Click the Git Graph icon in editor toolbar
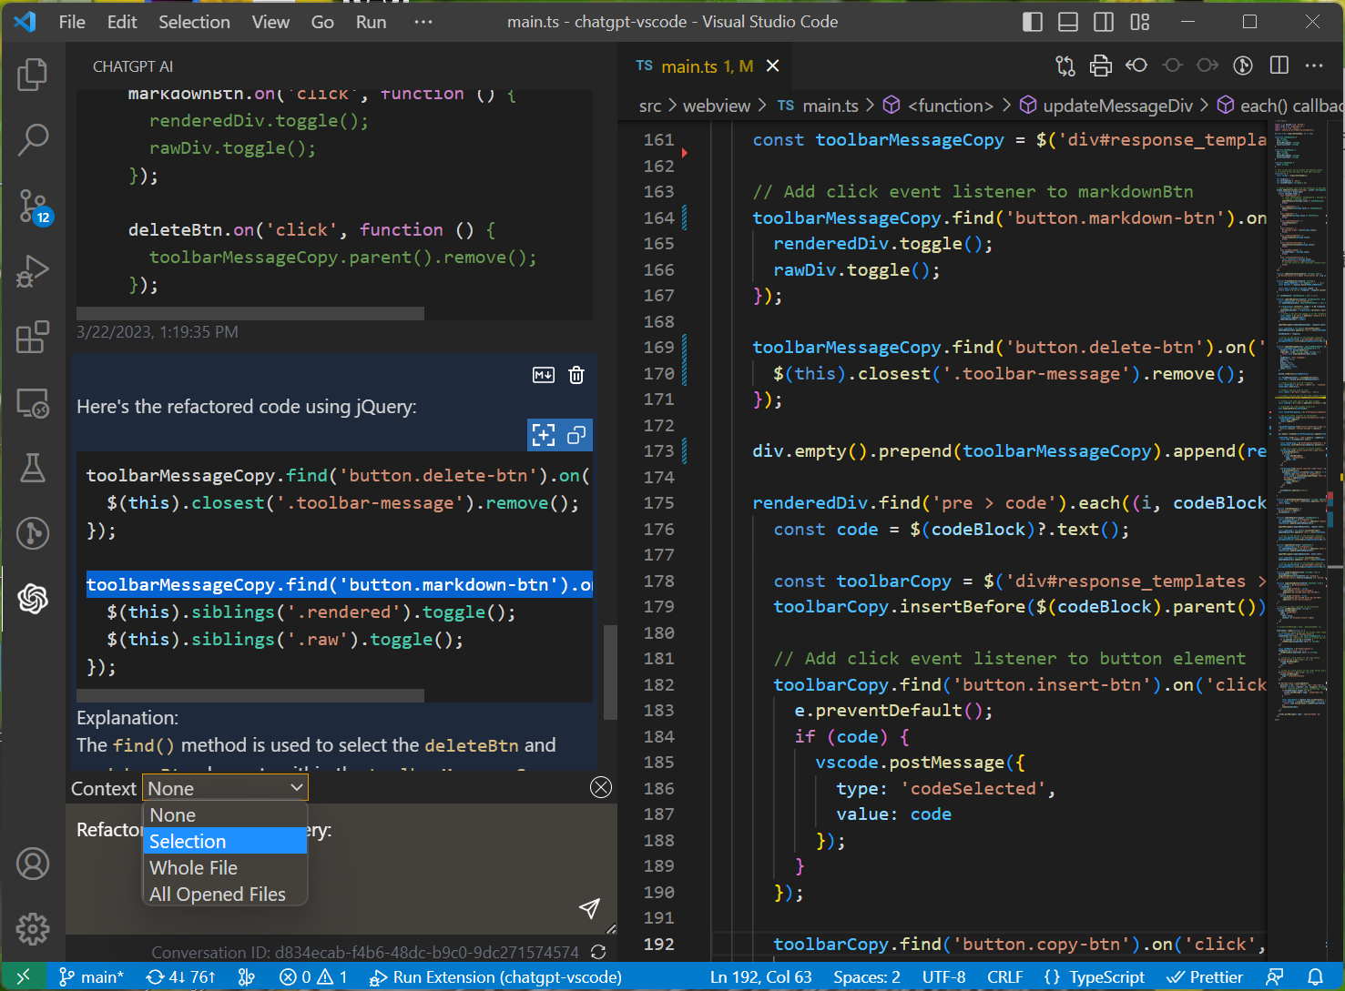Viewport: 1345px width, 991px height. (1243, 66)
